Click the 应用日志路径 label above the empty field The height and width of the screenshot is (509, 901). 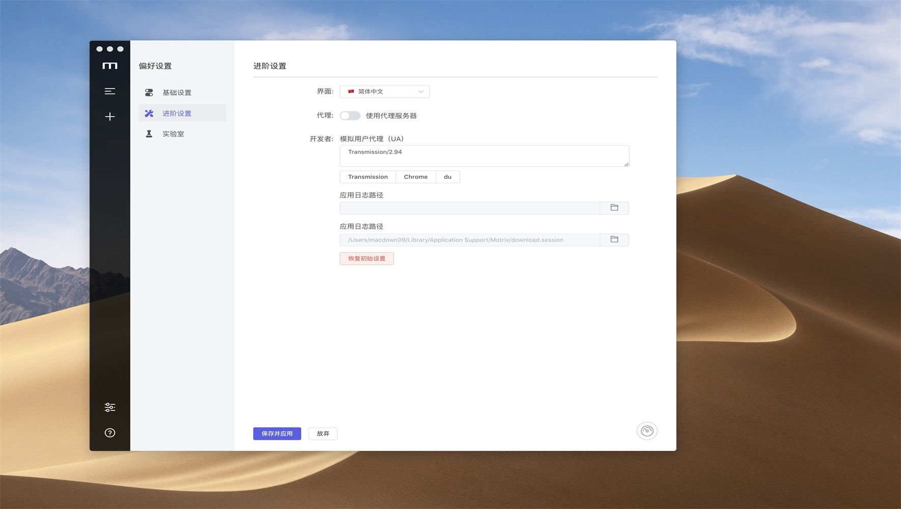coord(361,195)
